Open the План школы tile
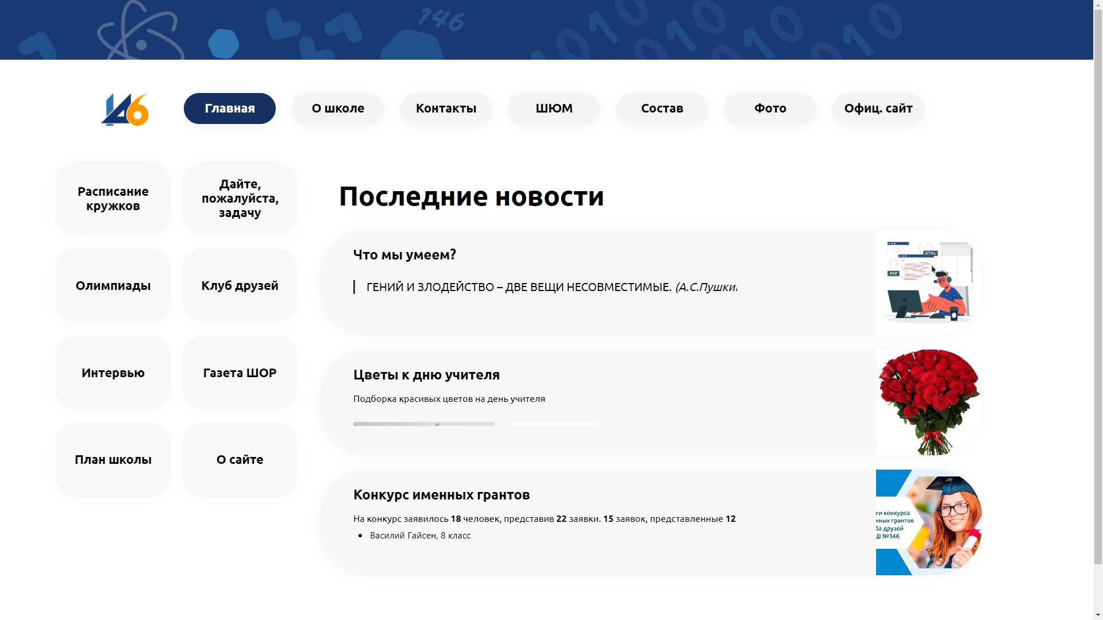The image size is (1103, 620). (113, 460)
